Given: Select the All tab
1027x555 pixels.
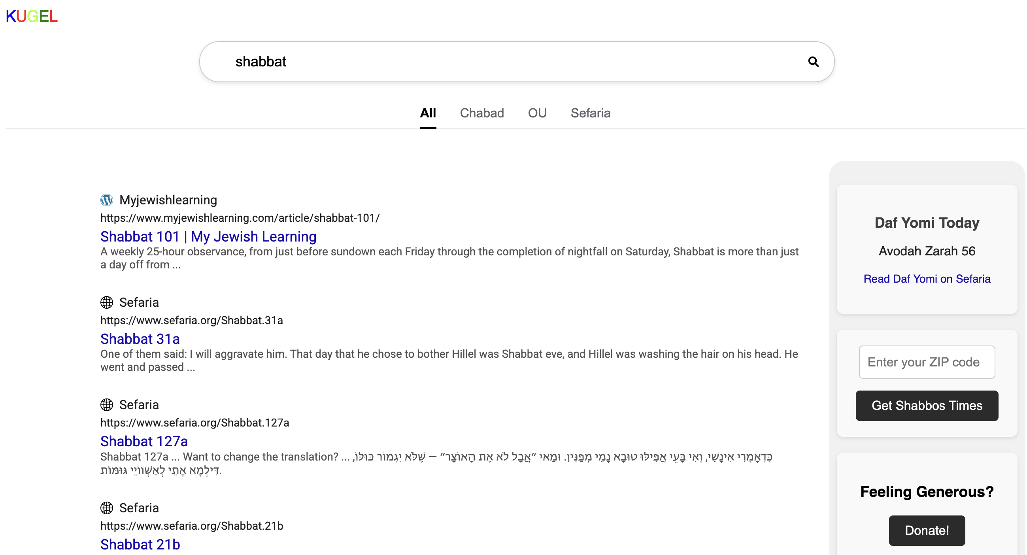Looking at the screenshot, I should (428, 113).
